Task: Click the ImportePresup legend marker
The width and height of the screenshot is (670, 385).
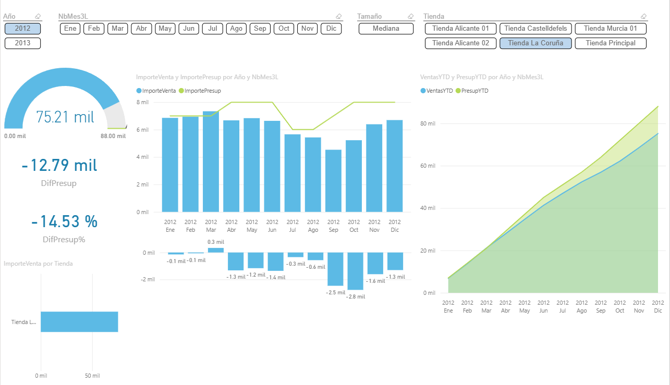Action: tap(181, 91)
